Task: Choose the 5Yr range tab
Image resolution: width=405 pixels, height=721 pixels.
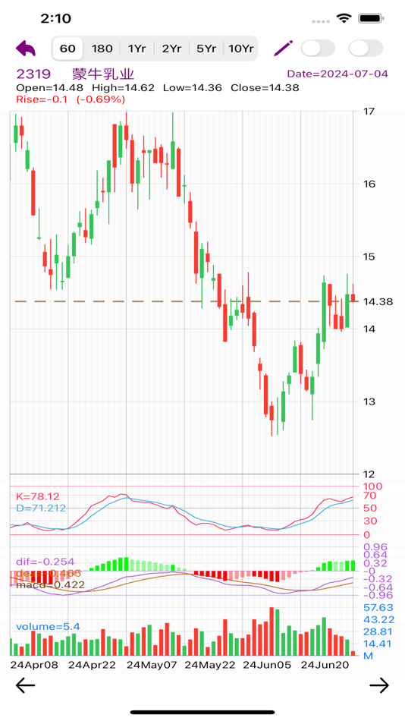Action: (206, 49)
